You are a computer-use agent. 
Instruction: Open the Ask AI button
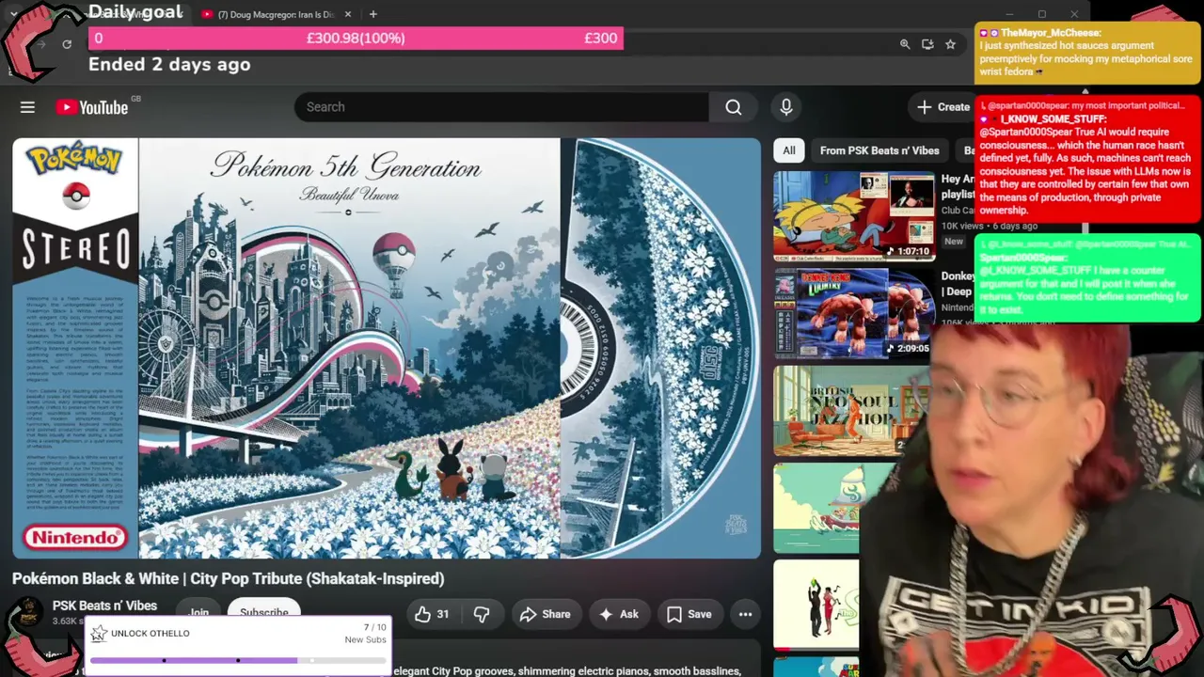(x=618, y=614)
